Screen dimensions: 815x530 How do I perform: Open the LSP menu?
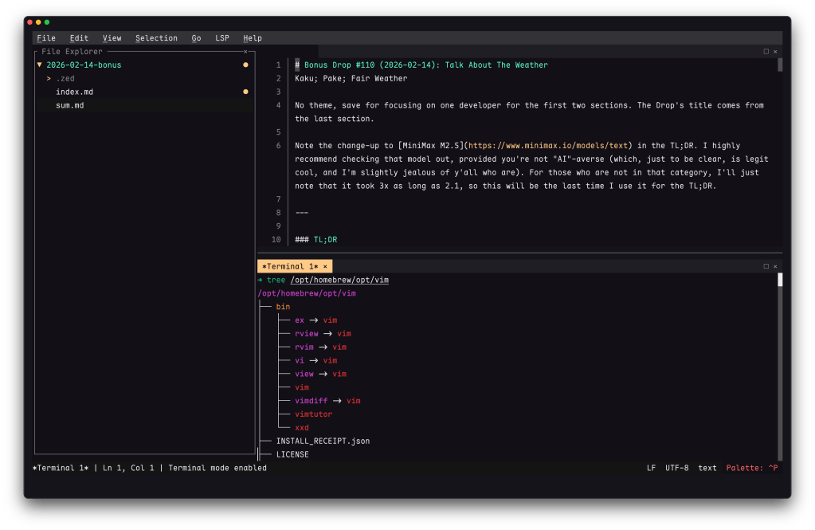pos(222,38)
